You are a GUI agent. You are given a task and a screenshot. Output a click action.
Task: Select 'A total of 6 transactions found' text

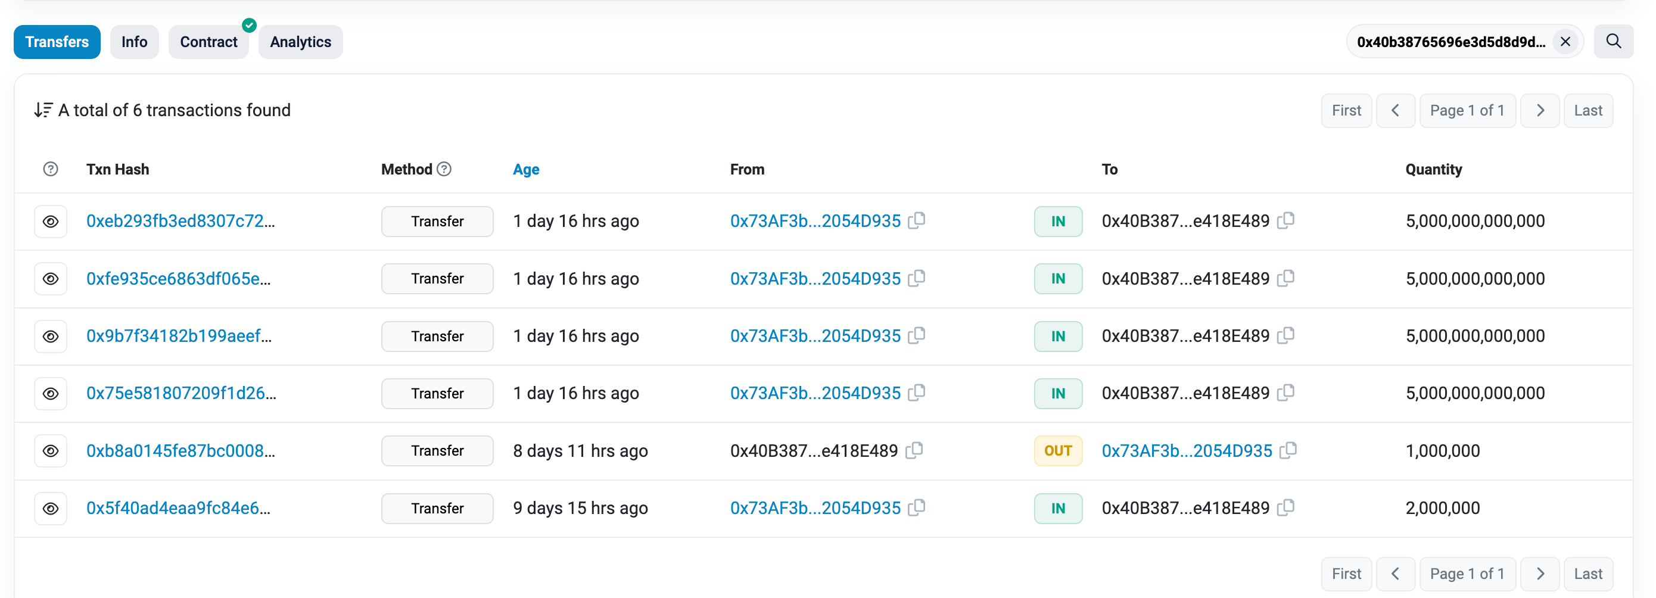click(174, 110)
